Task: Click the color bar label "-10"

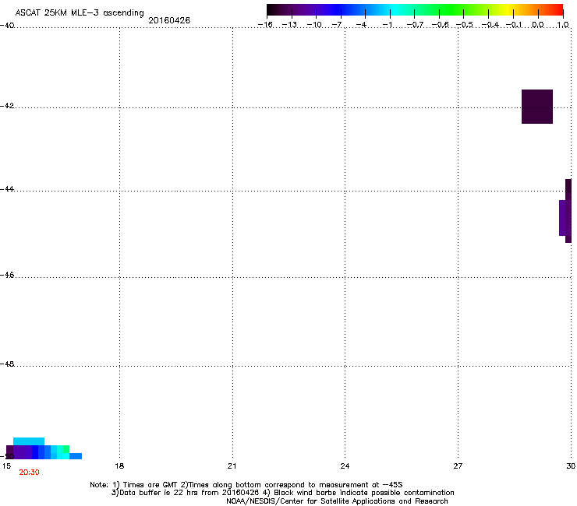Action: [x=314, y=25]
